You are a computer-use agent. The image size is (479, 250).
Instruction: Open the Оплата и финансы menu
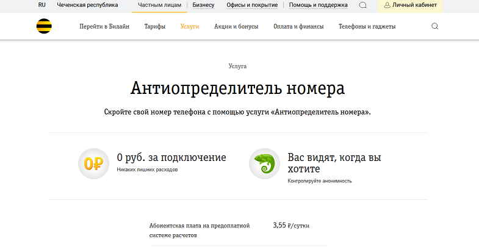pyautogui.click(x=298, y=27)
